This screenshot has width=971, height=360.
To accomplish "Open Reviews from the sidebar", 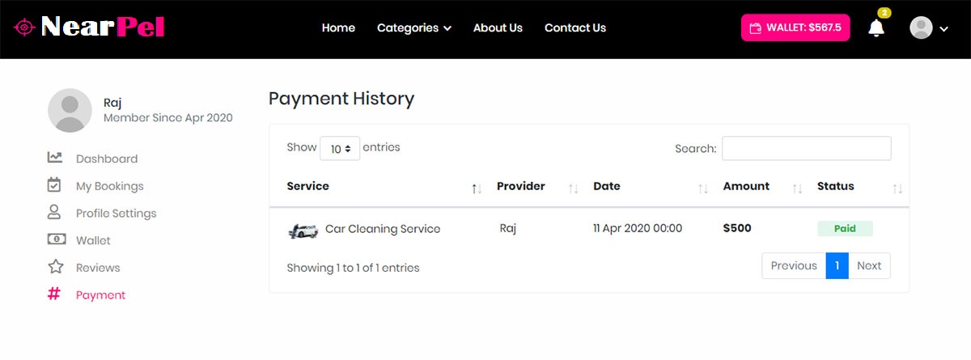I will [x=98, y=268].
